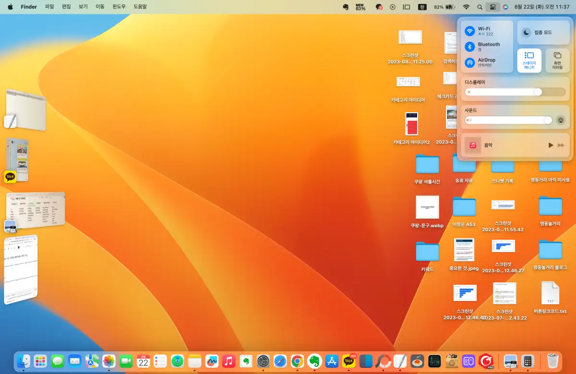
Task: Open Launchpad in the Dock
Action: click(x=40, y=361)
